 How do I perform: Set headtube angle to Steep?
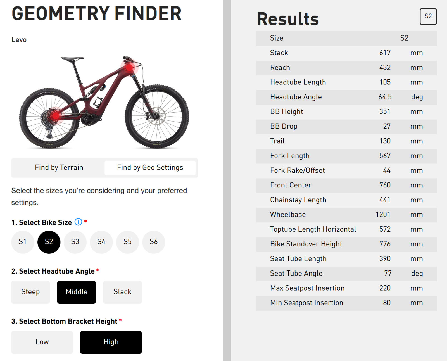(x=30, y=292)
